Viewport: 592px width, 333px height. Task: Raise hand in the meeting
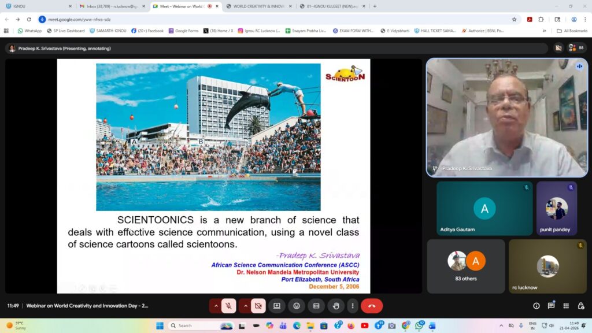(x=335, y=306)
